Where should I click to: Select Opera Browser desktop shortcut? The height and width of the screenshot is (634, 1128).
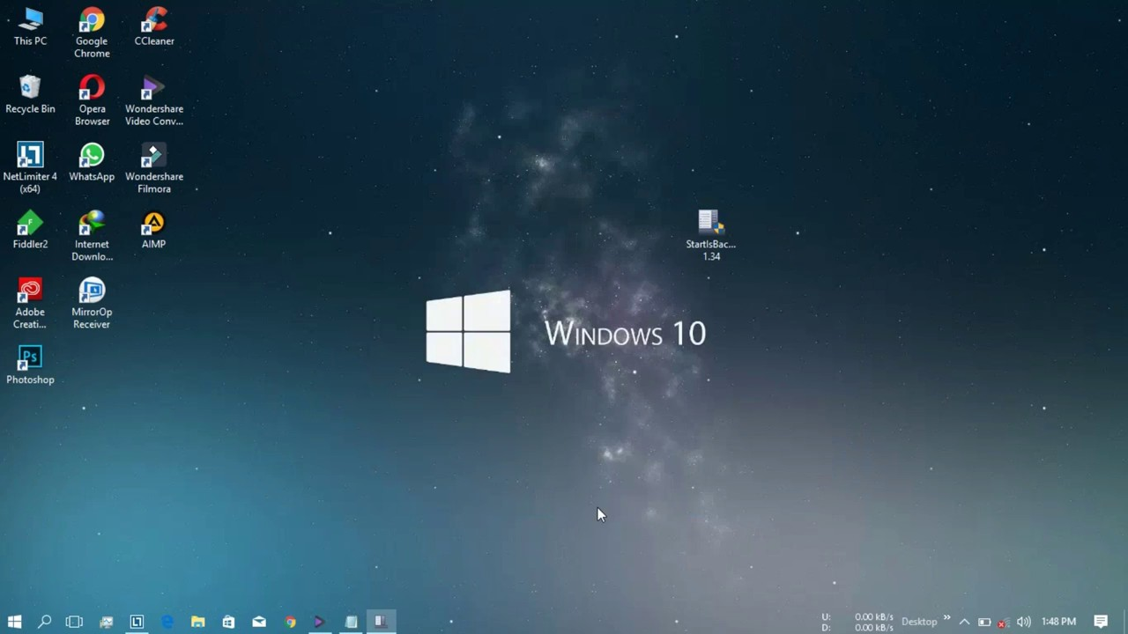coord(92,100)
